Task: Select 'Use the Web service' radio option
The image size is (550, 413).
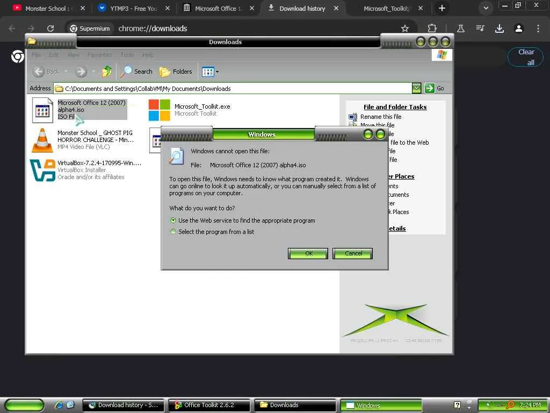Action: click(x=173, y=220)
